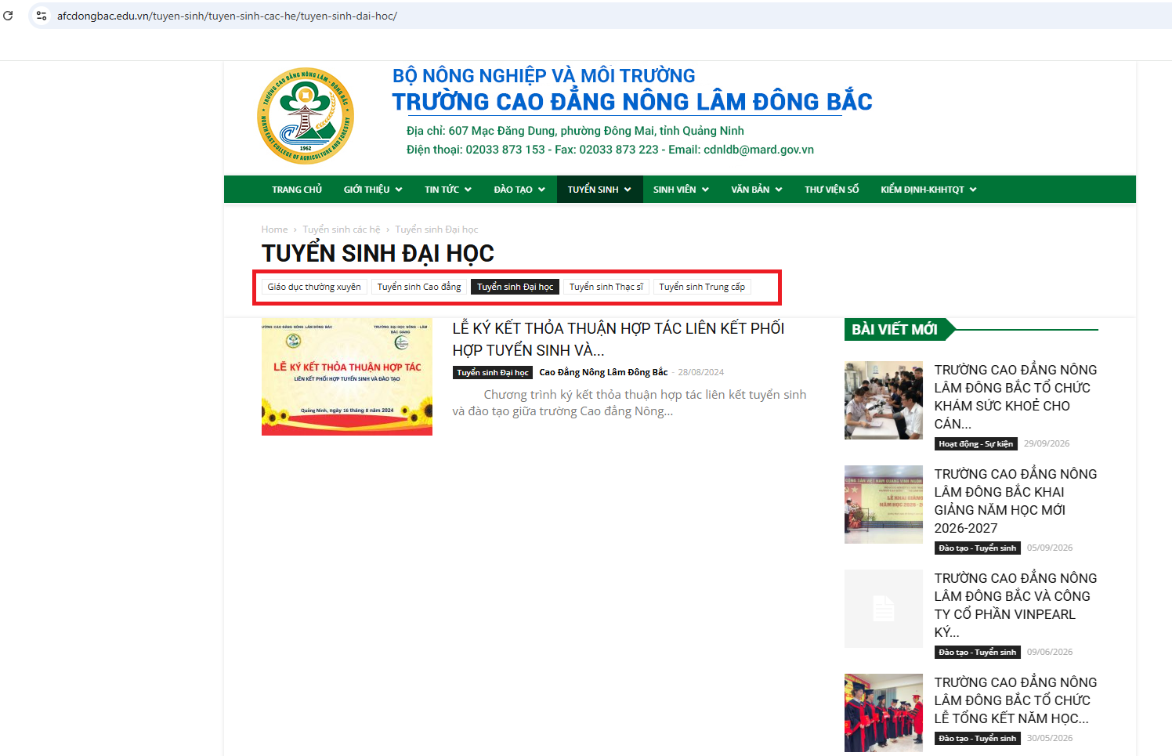Expand the ĐÀO TẠO dropdown menu

tap(519, 190)
